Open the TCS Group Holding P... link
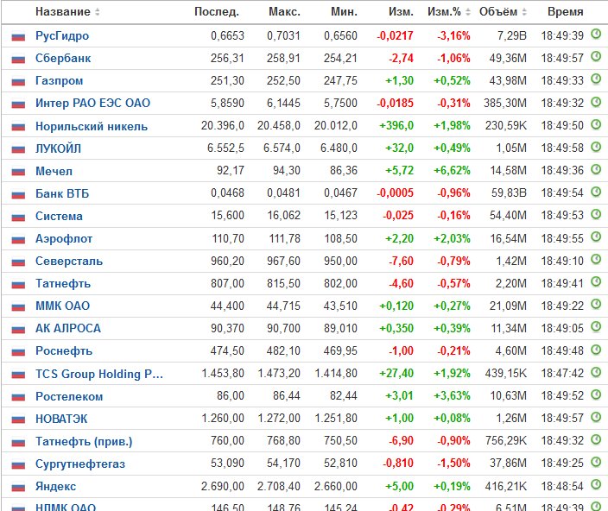Screen dimensions: 608x511 [x=99, y=375]
